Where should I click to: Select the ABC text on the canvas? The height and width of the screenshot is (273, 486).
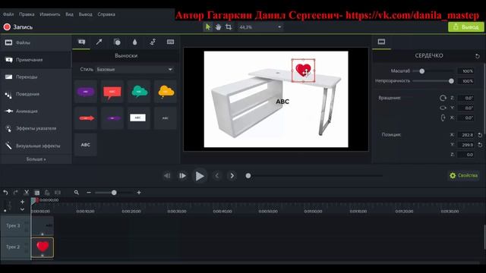click(x=282, y=102)
